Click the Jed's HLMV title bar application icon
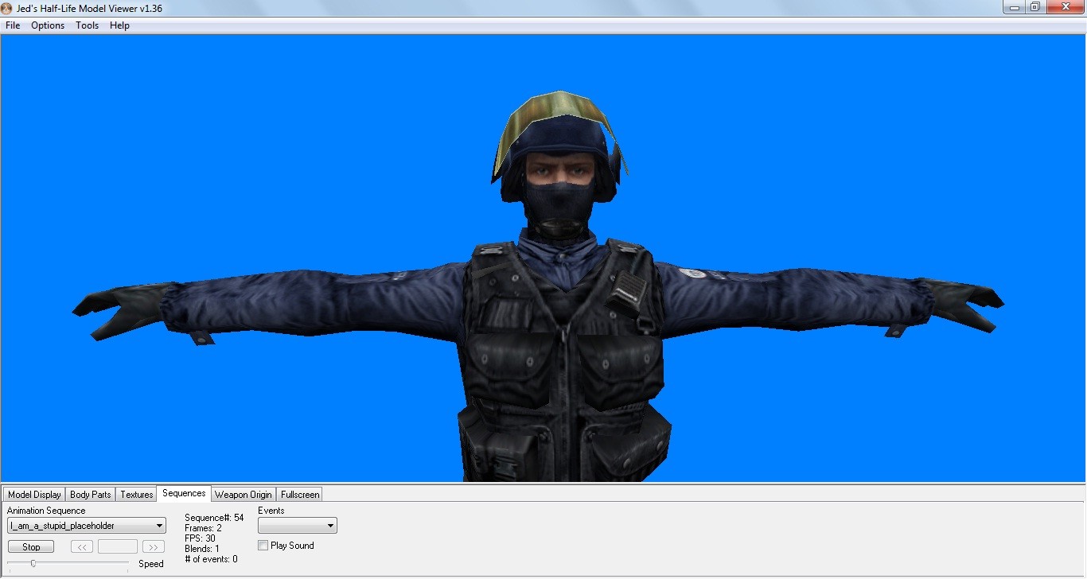 click(x=7, y=7)
